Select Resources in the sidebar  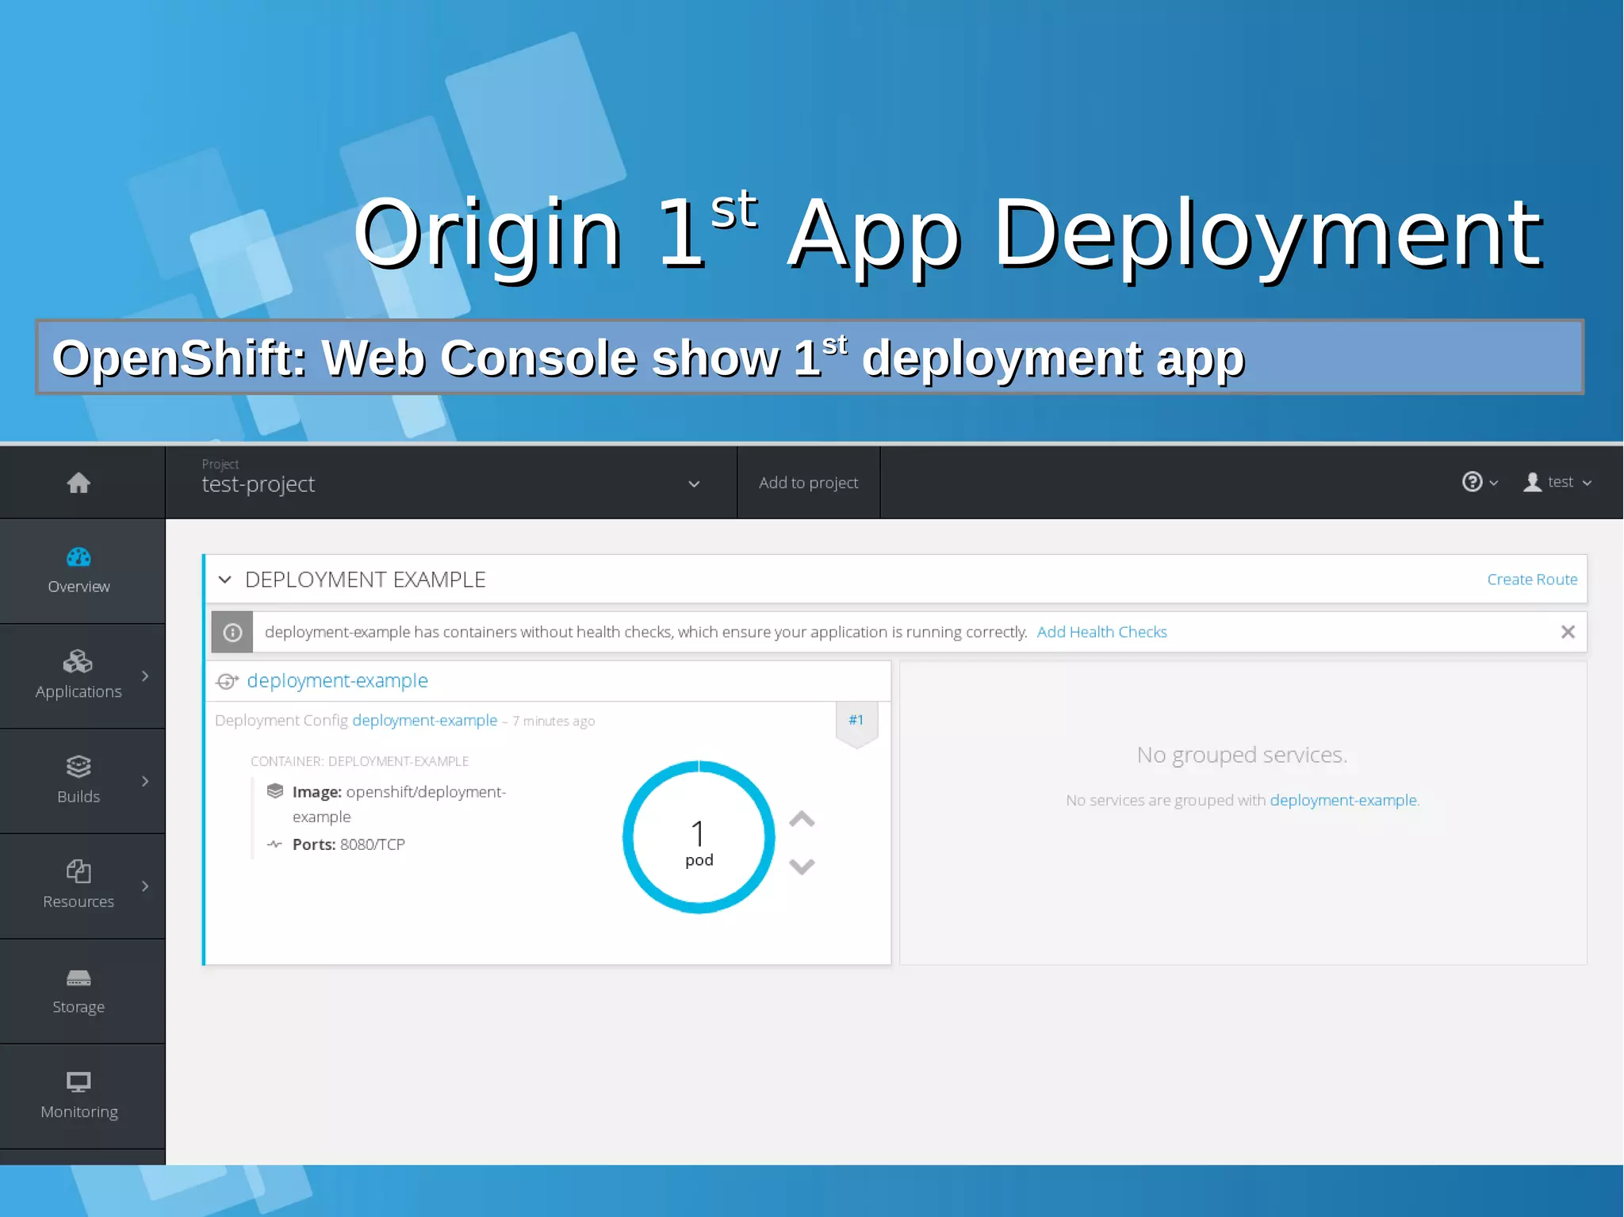click(82, 886)
